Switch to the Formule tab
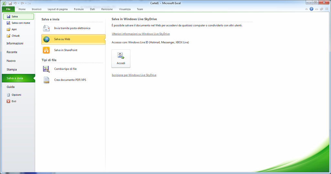Image resolution: width=331 pixels, height=174 pixels. (x=79, y=9)
